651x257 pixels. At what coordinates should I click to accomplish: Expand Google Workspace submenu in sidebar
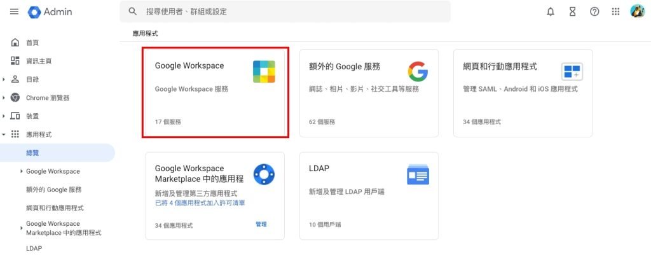click(x=21, y=171)
